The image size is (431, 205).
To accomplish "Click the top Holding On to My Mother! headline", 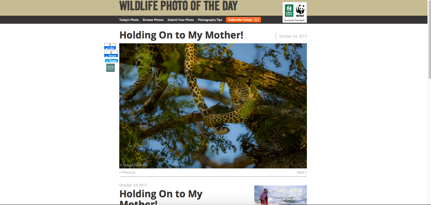I will pyautogui.click(x=181, y=35).
